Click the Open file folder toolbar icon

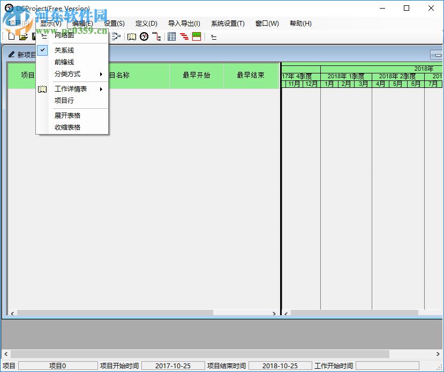click(22, 36)
